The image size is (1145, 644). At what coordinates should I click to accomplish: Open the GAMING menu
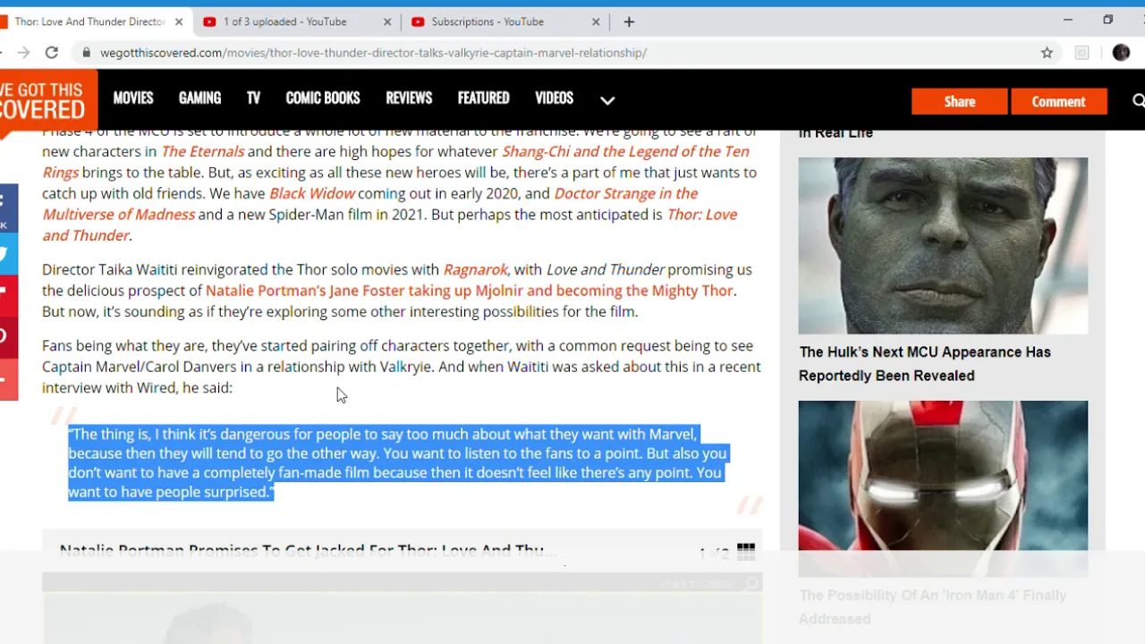click(199, 98)
